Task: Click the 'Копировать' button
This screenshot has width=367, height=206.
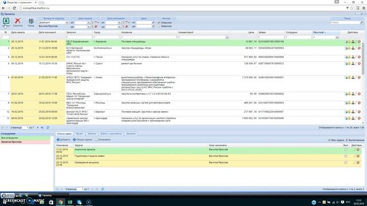Action: 103,140
